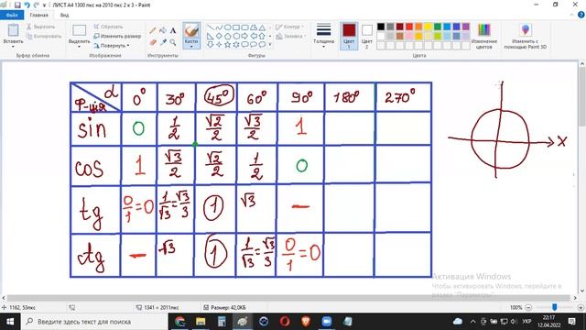Open the Outline (Контур) dropdown
The image size is (586, 330).
[x=289, y=27]
